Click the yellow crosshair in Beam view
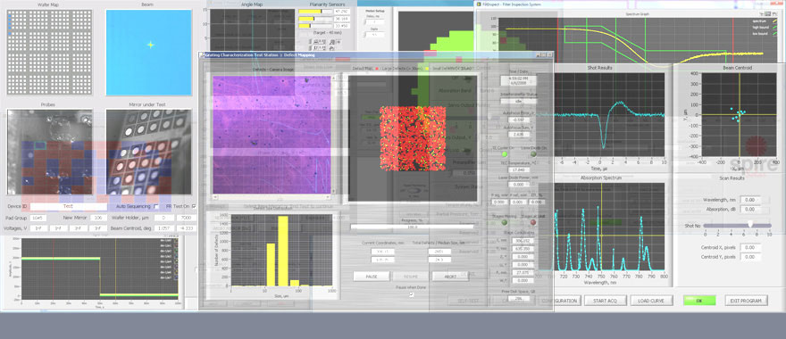Viewport: 786px width, 339px height. [150, 45]
